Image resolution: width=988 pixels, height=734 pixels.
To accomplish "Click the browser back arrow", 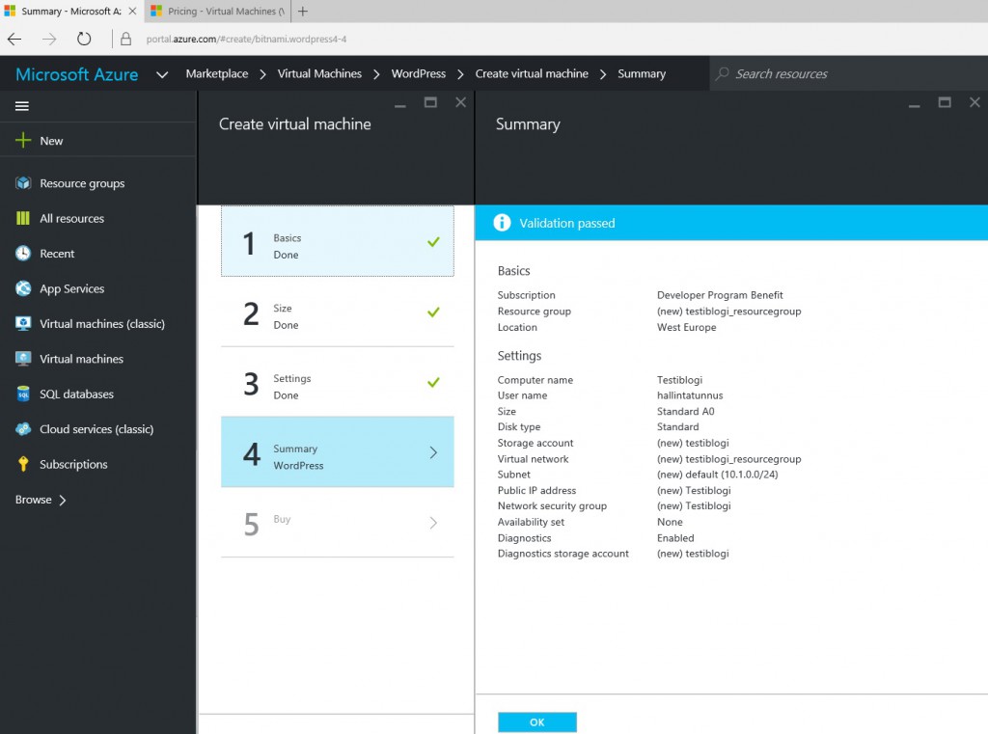I will tap(14, 39).
